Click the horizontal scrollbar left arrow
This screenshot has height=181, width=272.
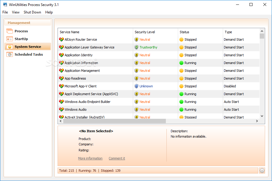[x=61, y=121]
